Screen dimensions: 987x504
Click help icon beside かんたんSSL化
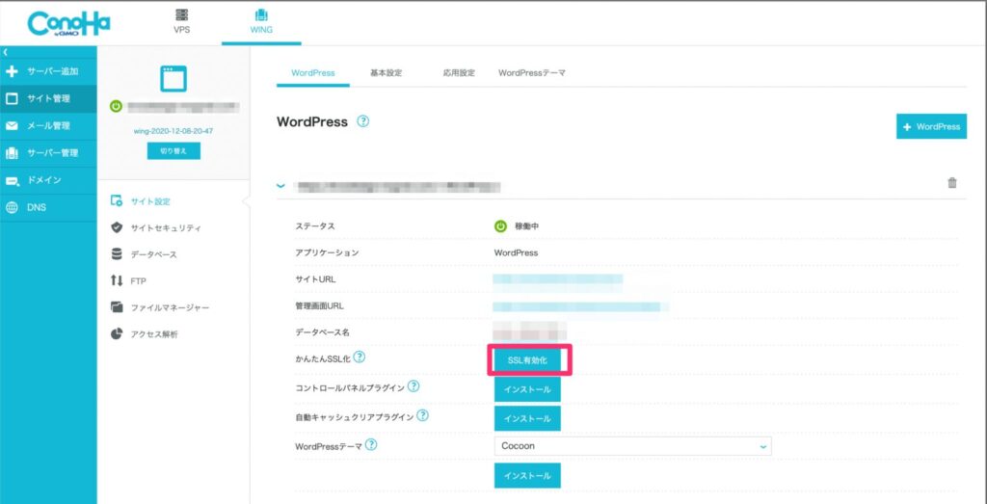tap(359, 357)
